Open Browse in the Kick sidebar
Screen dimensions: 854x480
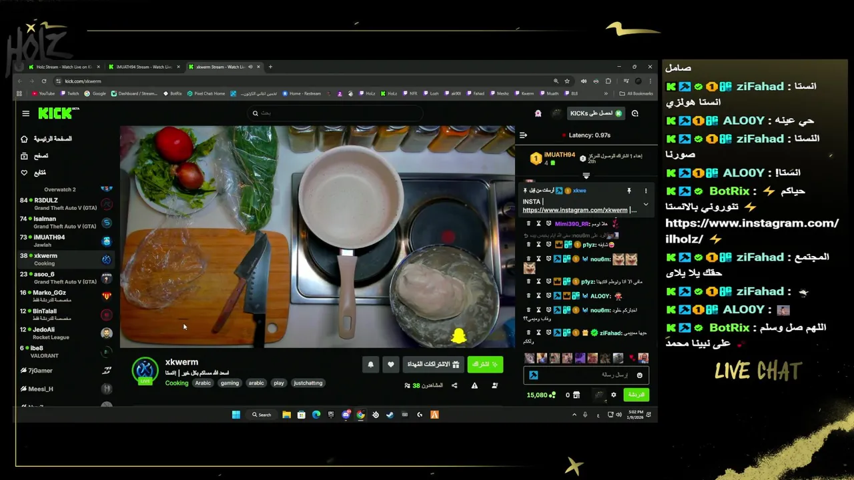pyautogui.click(x=35, y=155)
